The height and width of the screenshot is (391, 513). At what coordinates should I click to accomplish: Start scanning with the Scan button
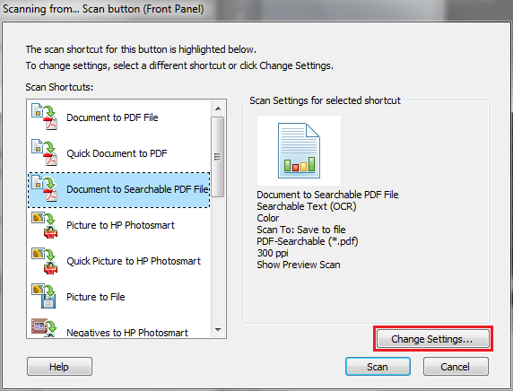tap(378, 367)
